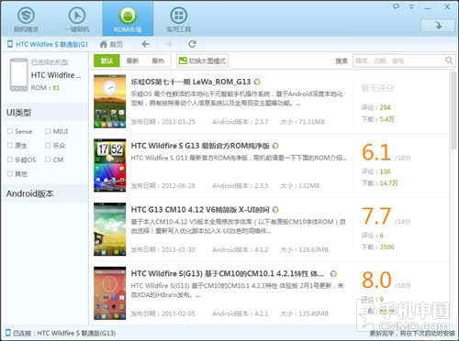Click the 5.4万 downloads count
Screen dimensions: 459x341
tap(386, 119)
